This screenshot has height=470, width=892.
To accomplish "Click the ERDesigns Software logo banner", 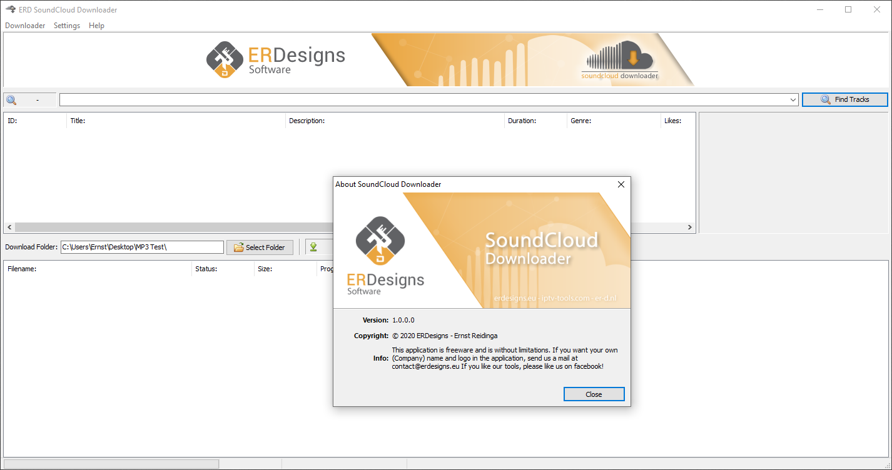I will point(276,59).
